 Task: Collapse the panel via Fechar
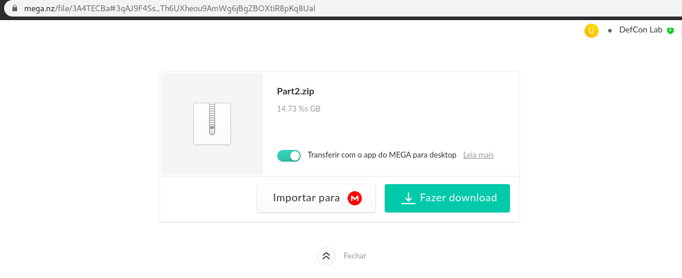tap(355, 256)
